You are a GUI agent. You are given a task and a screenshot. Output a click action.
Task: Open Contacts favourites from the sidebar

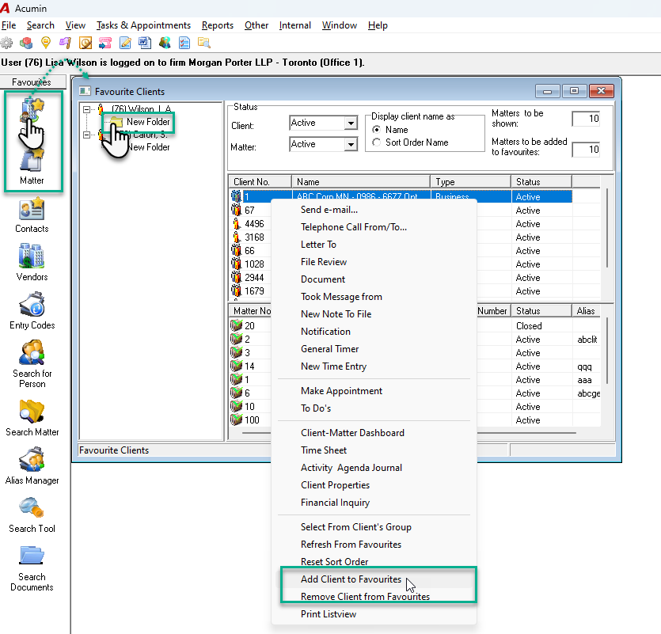(32, 215)
